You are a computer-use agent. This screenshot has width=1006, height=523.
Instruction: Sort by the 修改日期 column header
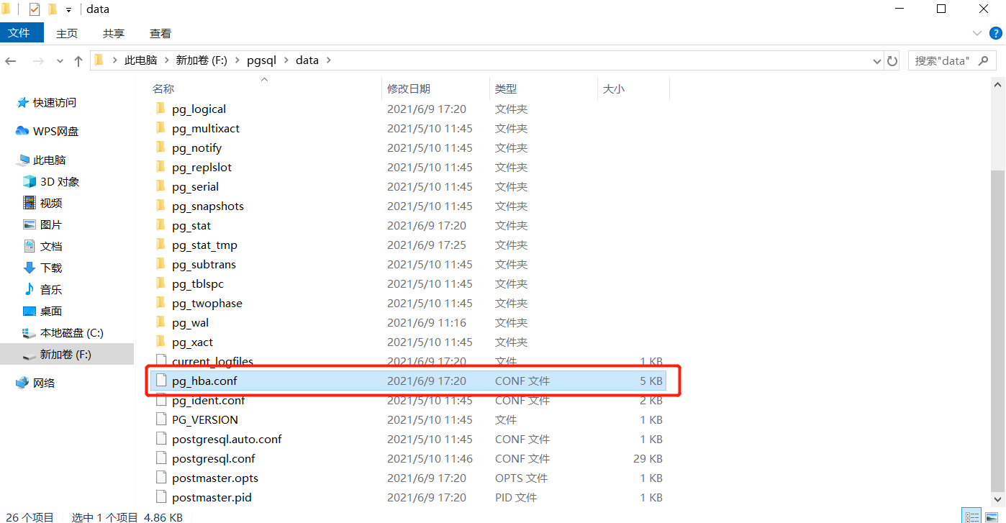point(409,88)
